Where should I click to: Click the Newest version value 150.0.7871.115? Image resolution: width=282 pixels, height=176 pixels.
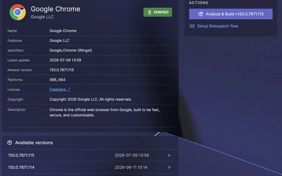point(62,70)
